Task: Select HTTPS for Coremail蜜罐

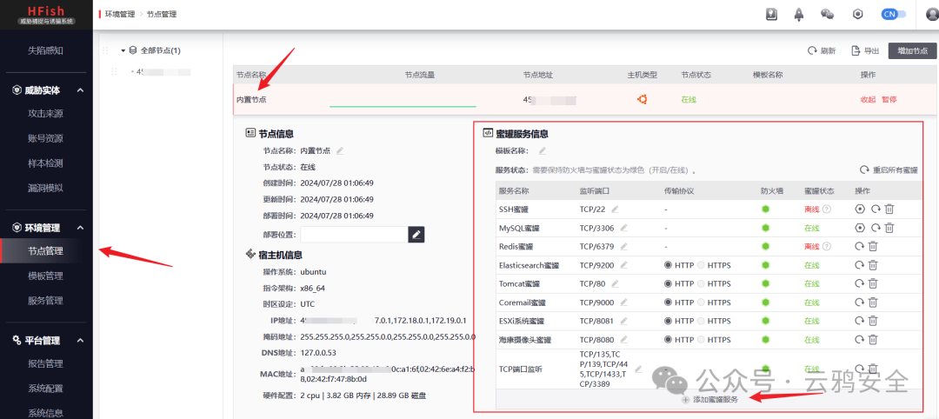Action: click(702, 303)
